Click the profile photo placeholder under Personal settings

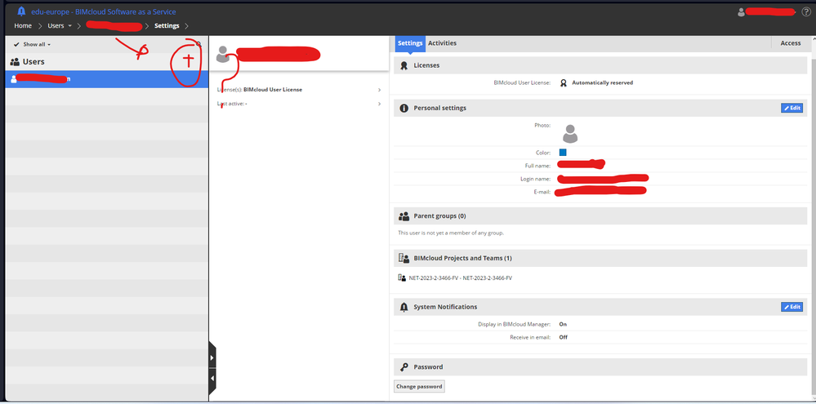pos(570,134)
